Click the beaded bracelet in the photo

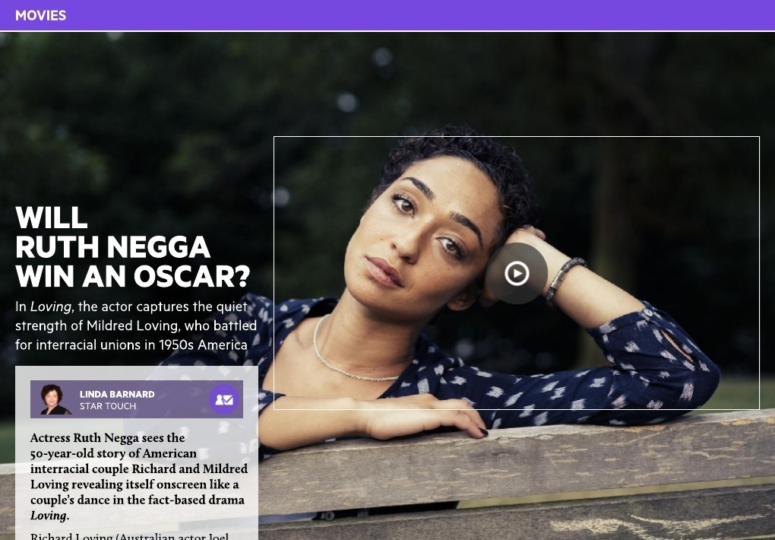pyautogui.click(x=564, y=280)
